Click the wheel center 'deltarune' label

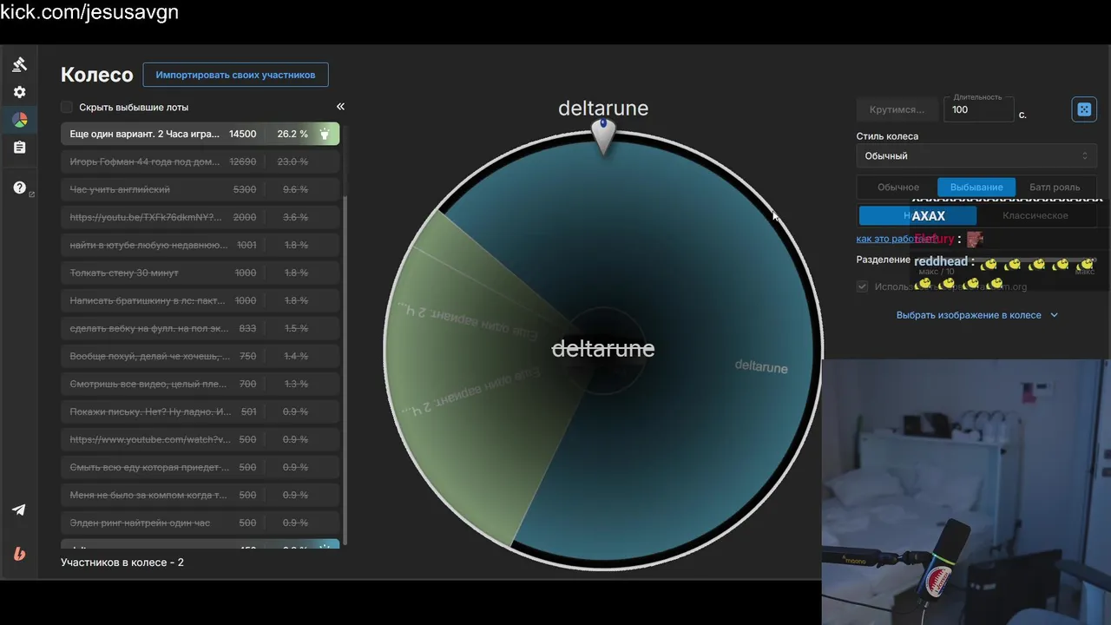603,349
